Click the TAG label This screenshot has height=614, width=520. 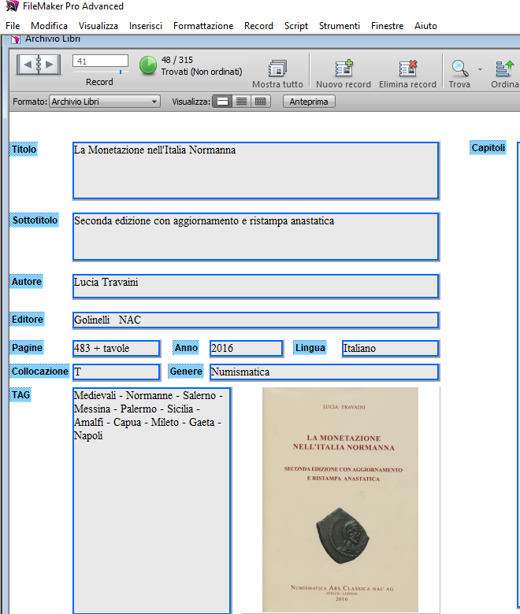(x=20, y=394)
